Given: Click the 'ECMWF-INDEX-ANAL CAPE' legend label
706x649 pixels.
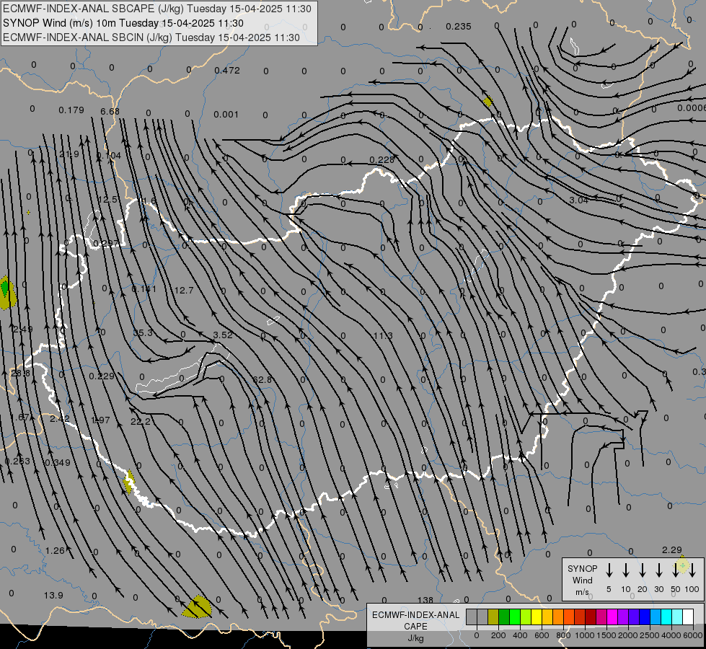Looking at the screenshot, I should click(x=415, y=621).
